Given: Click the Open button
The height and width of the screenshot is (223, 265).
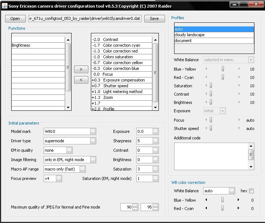Looking at the screenshot, I should point(15,18).
